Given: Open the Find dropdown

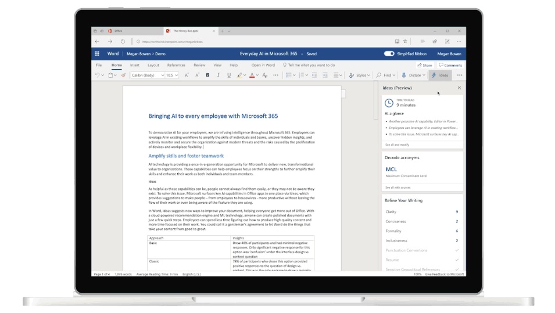Looking at the screenshot, I should point(385,75).
